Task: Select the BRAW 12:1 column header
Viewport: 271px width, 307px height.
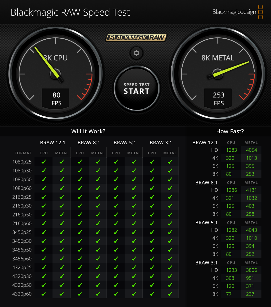Action: [x=53, y=143]
